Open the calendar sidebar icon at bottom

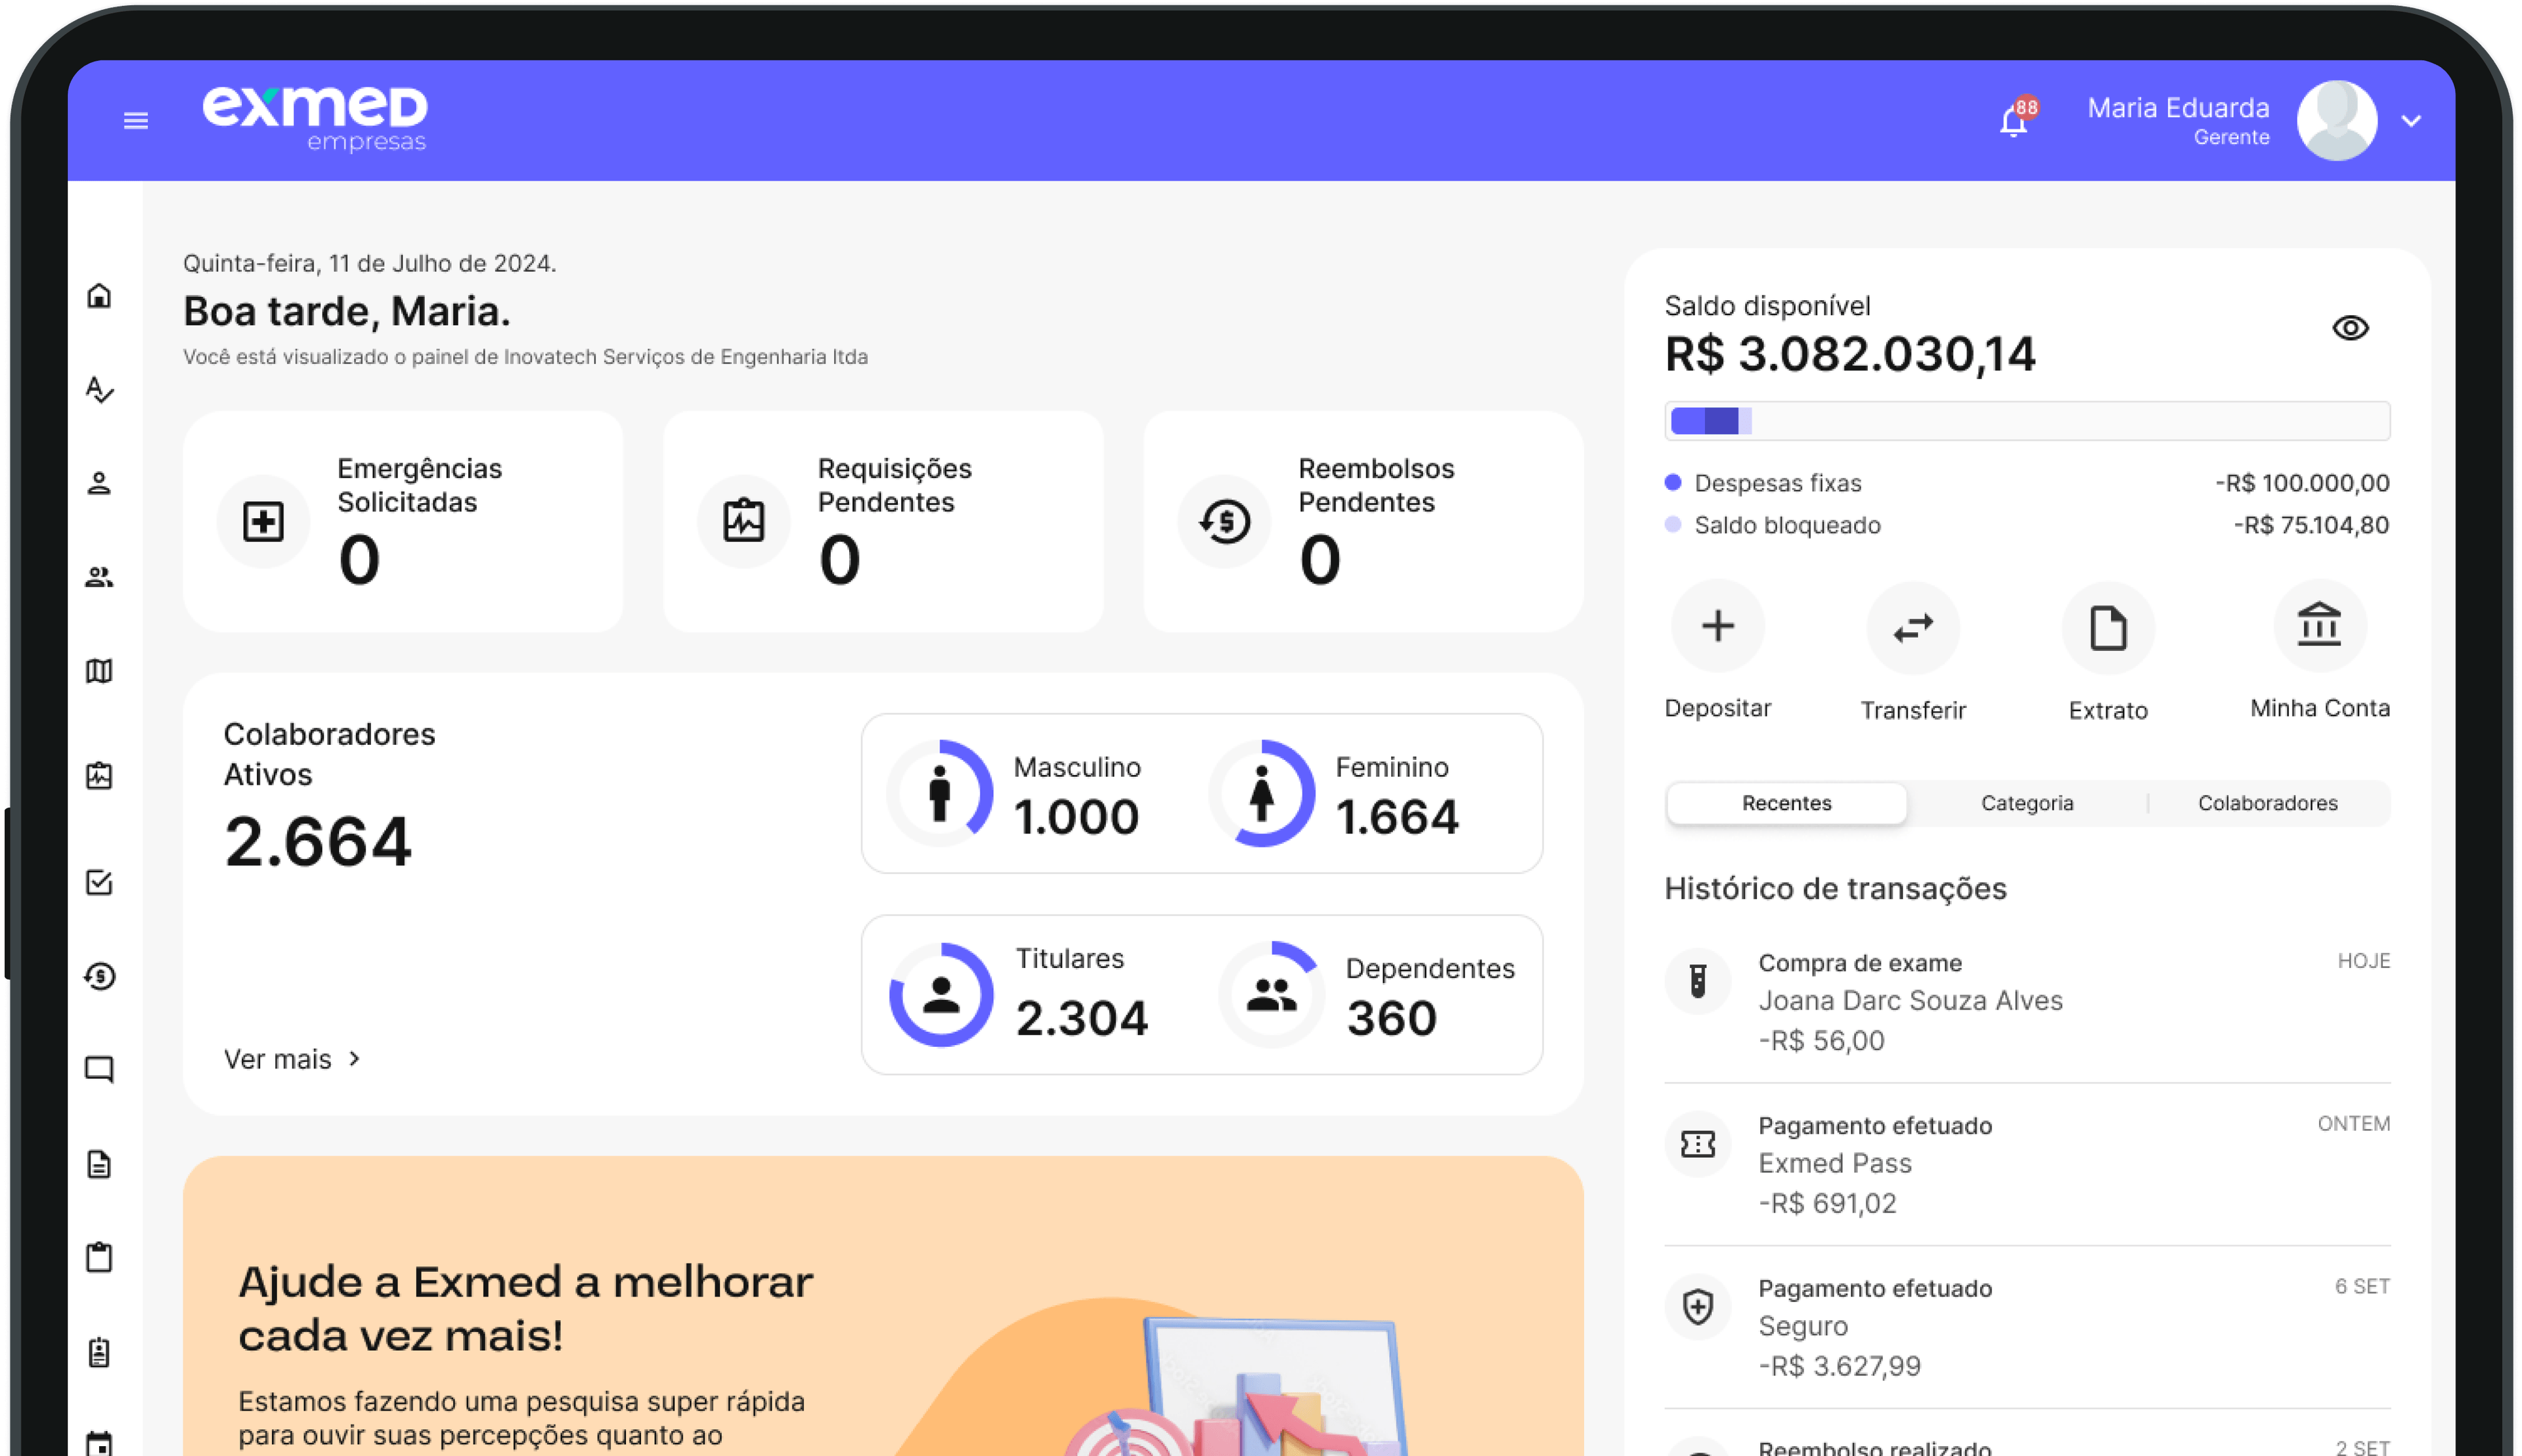[99, 1443]
